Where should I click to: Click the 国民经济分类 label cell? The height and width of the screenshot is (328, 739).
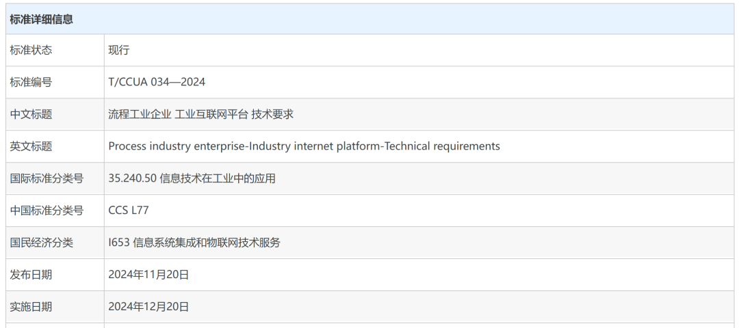tap(41, 243)
